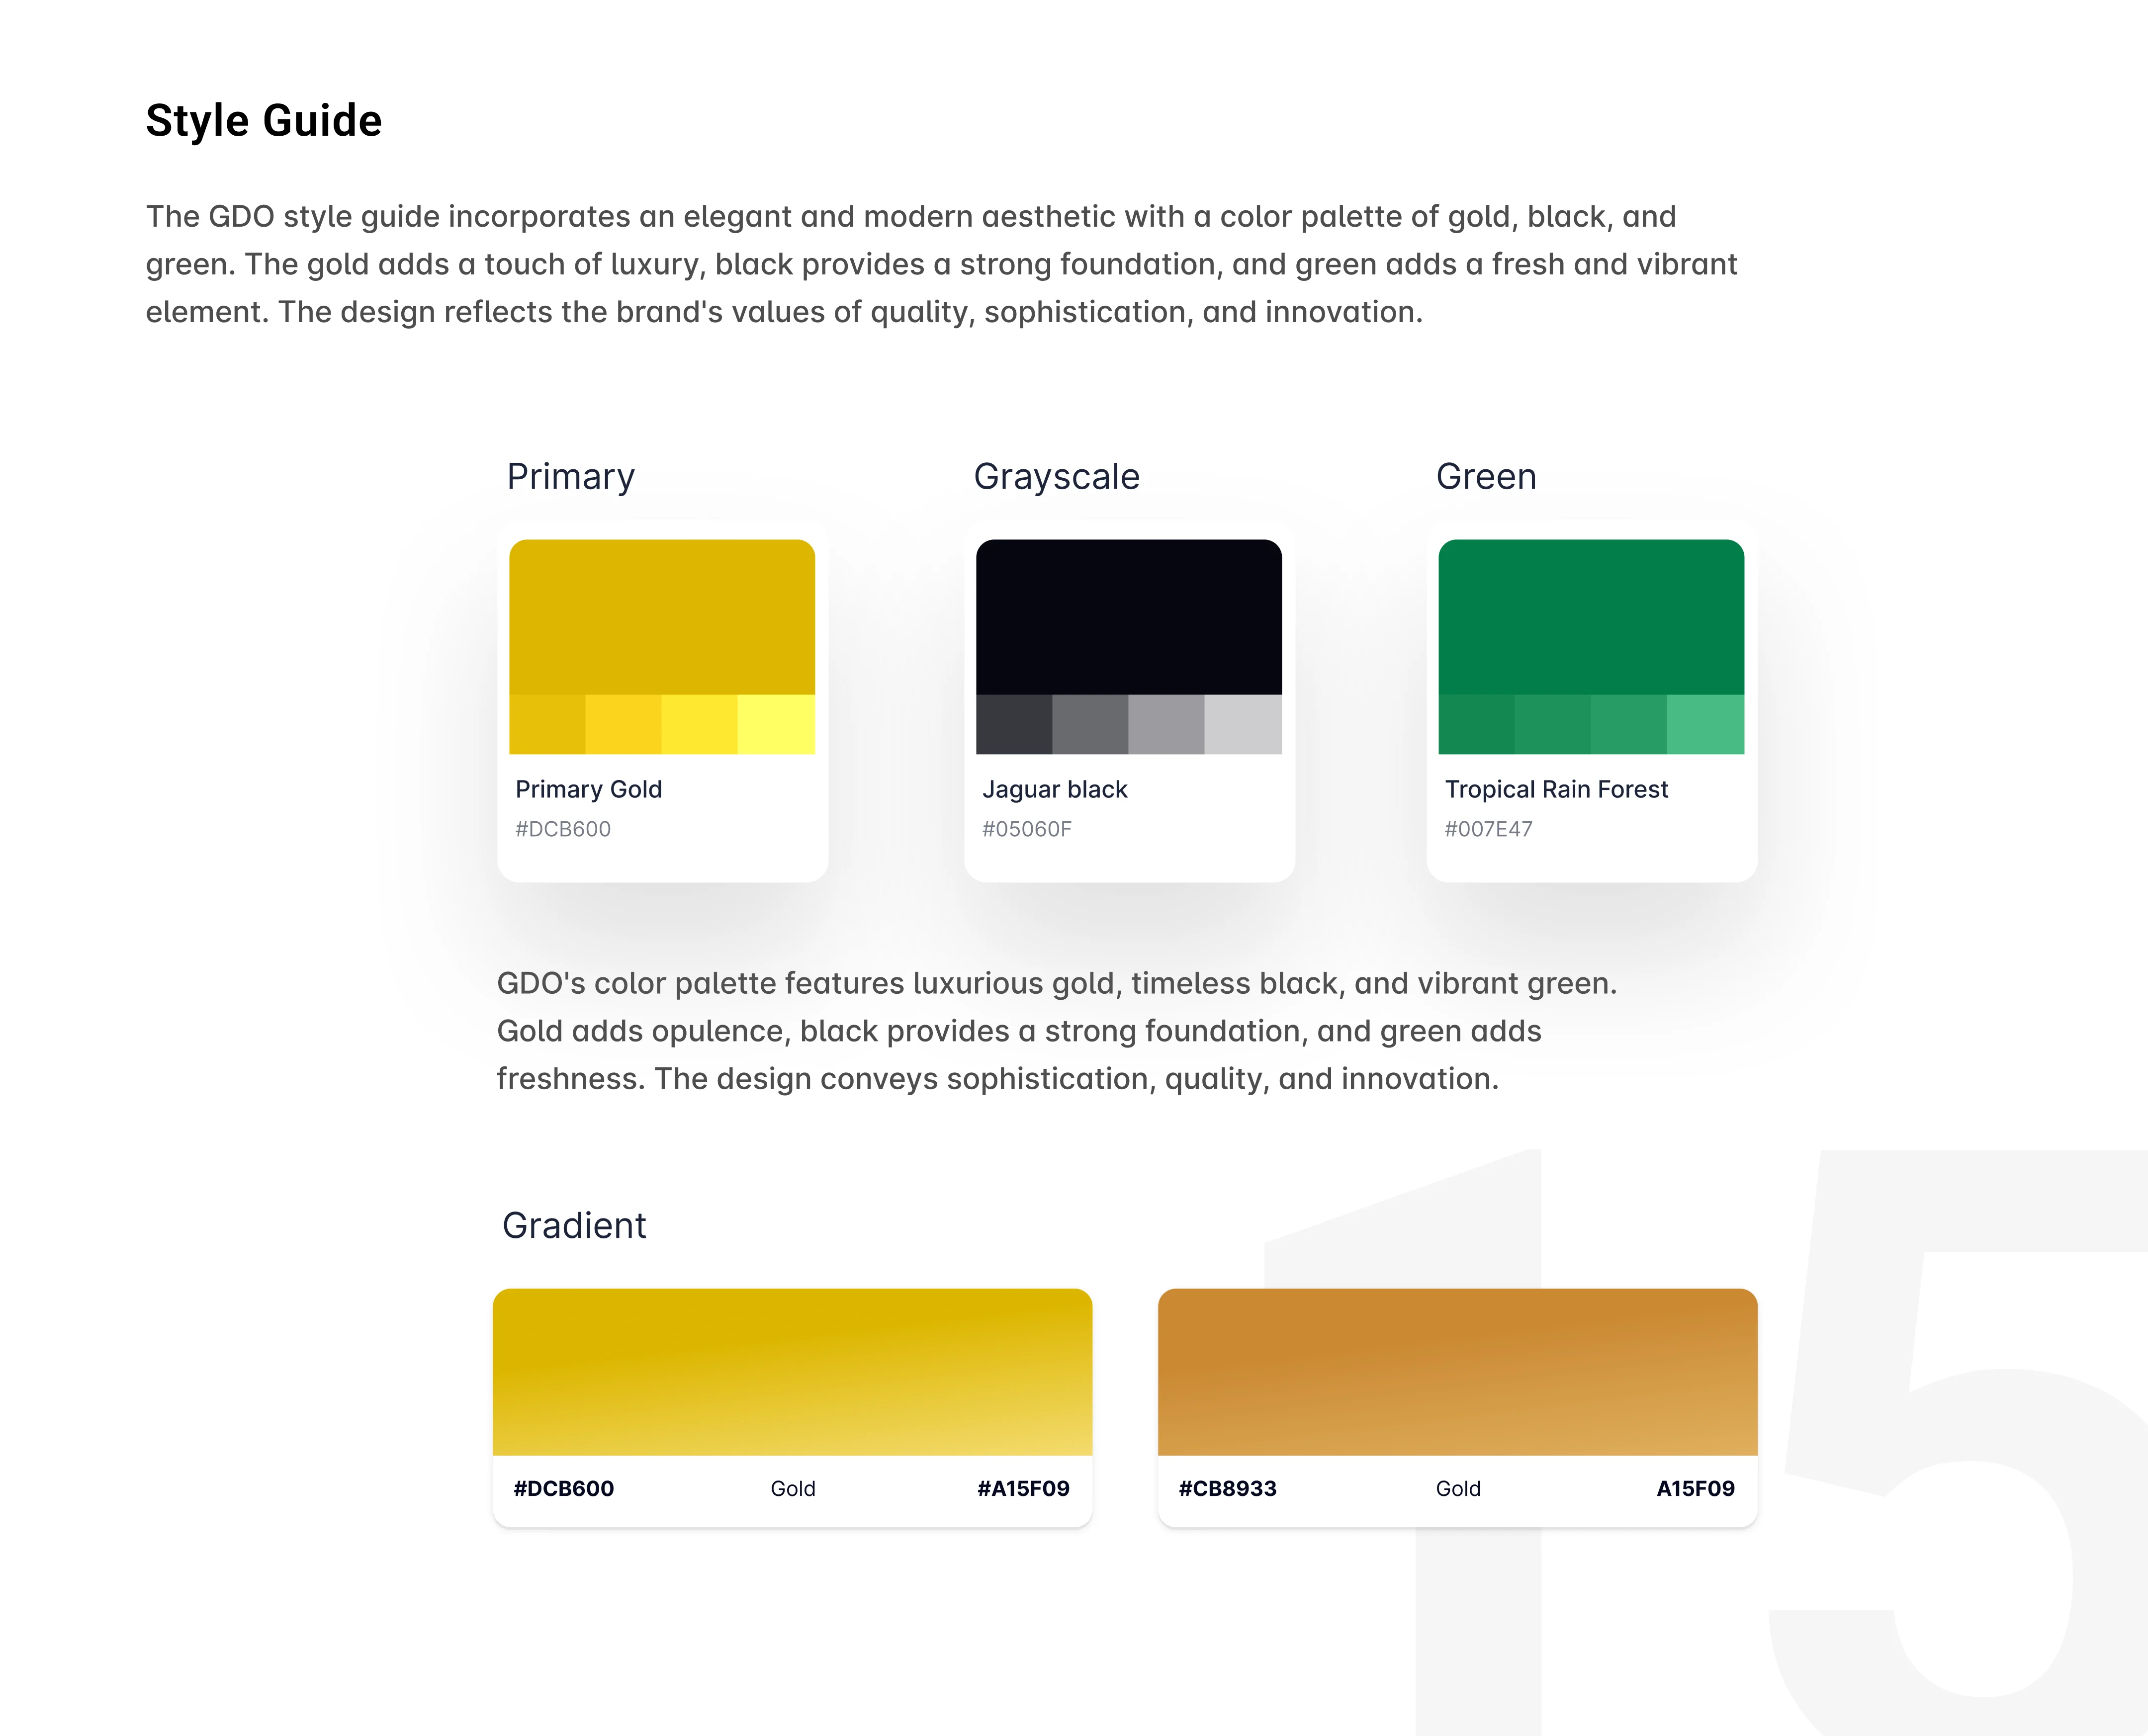Image resolution: width=2148 pixels, height=1736 pixels.
Task: Select the darkest small yellow tint swatch
Action: pyautogui.click(x=547, y=724)
